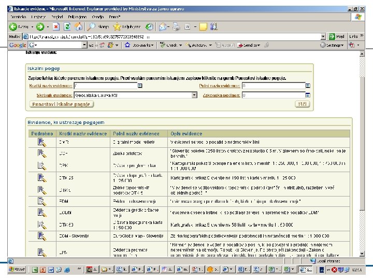
Task: Focus the Polni naziv evidence input field
Action: coord(274,86)
